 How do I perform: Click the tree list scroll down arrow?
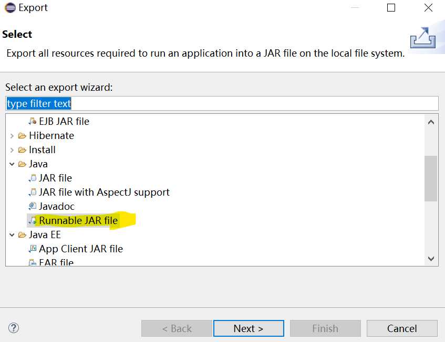coord(431,259)
